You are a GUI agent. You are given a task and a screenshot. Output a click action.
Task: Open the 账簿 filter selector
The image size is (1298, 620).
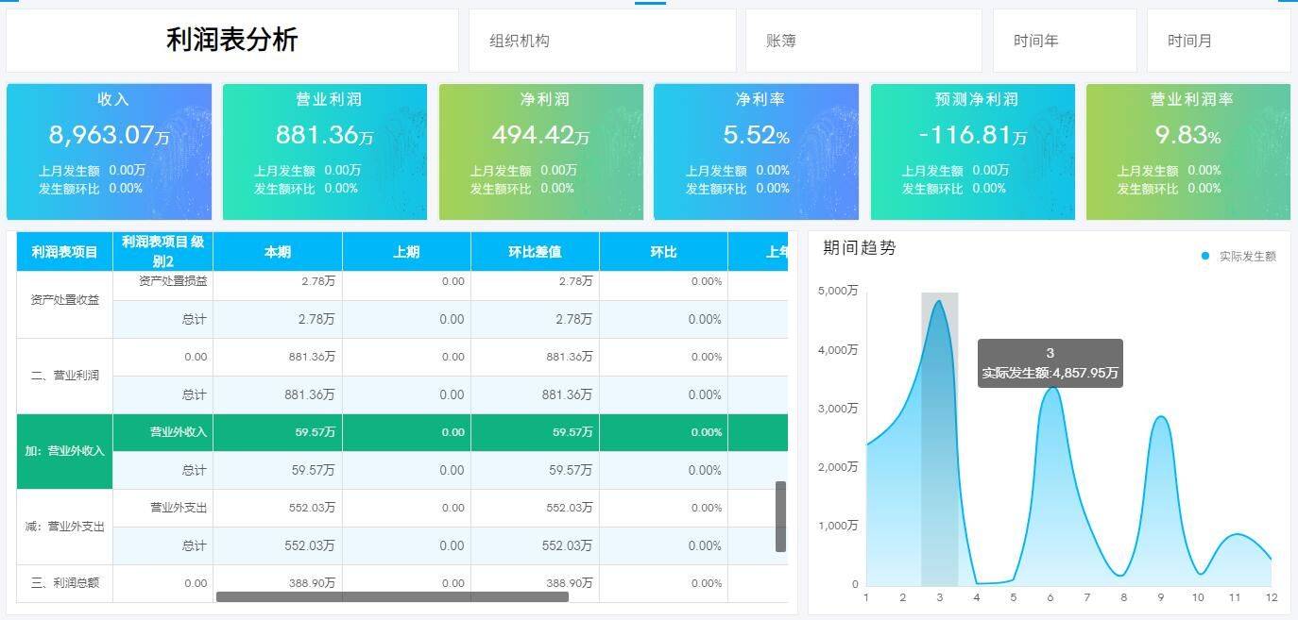pyautogui.click(x=862, y=41)
